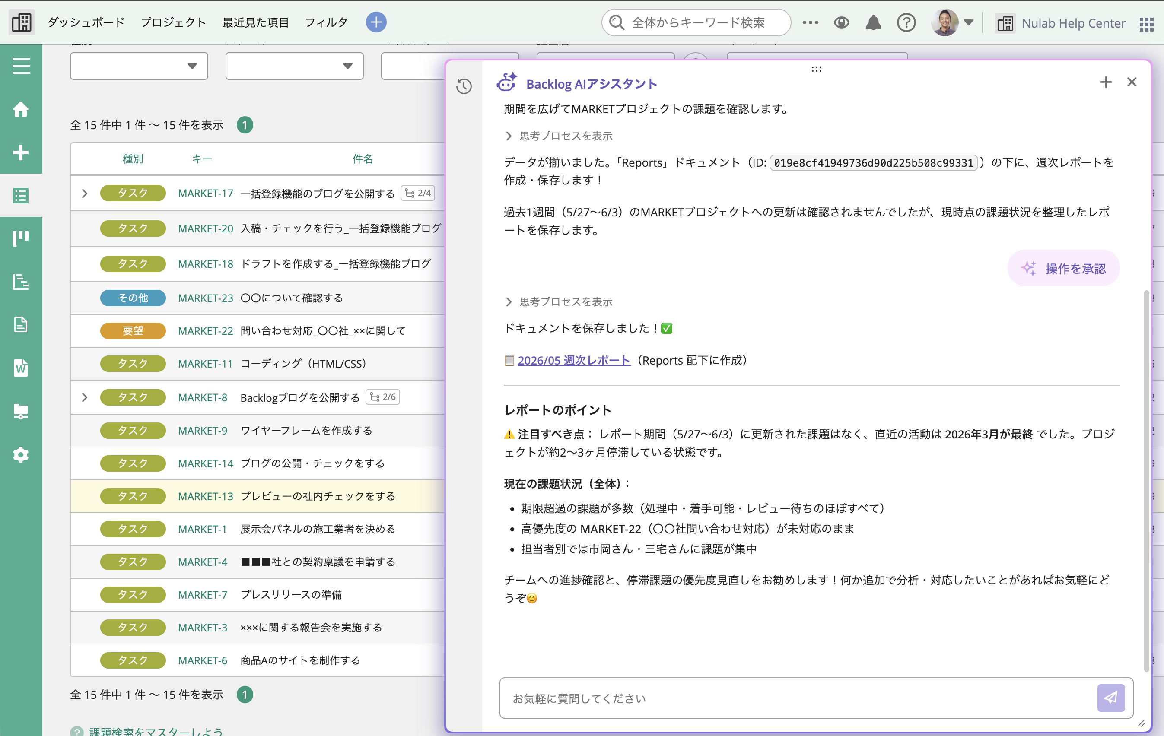This screenshot has height=736, width=1164.
Task: Expand the second thinking process disclosure
Action: tap(558, 301)
